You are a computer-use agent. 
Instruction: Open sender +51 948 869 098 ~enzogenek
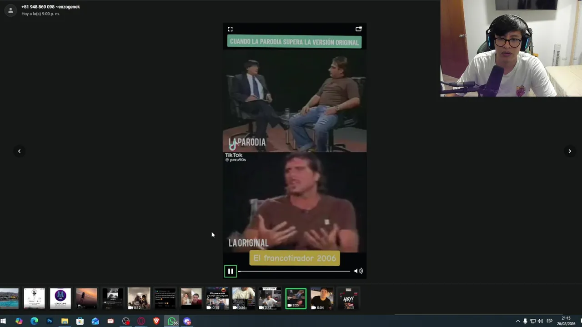point(50,7)
